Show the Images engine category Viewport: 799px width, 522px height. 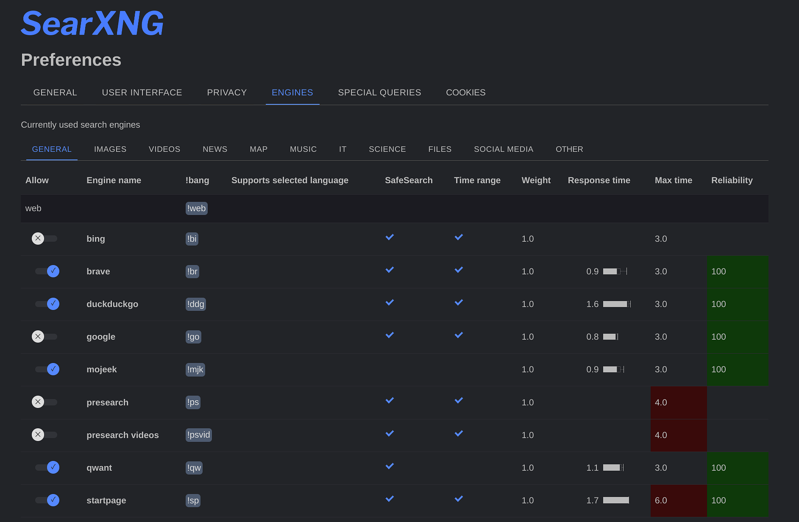tap(110, 149)
